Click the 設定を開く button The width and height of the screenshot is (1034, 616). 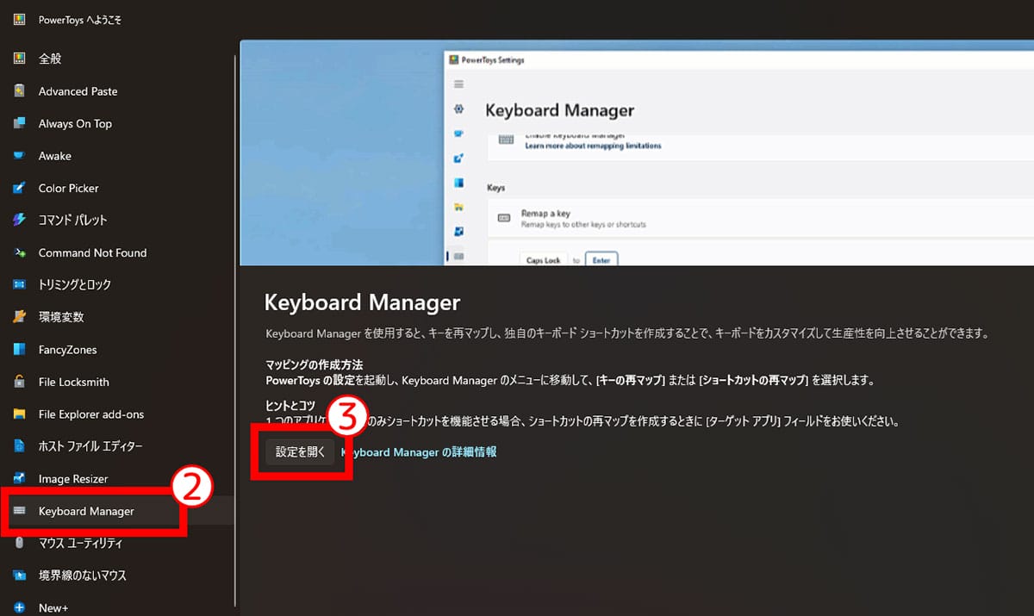click(300, 451)
